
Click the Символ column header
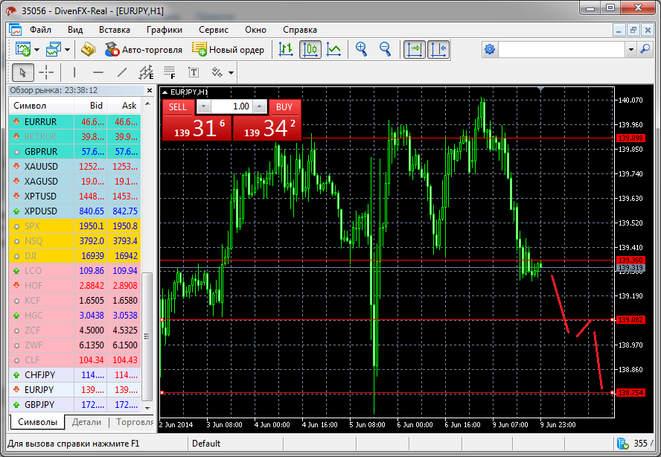(x=42, y=106)
